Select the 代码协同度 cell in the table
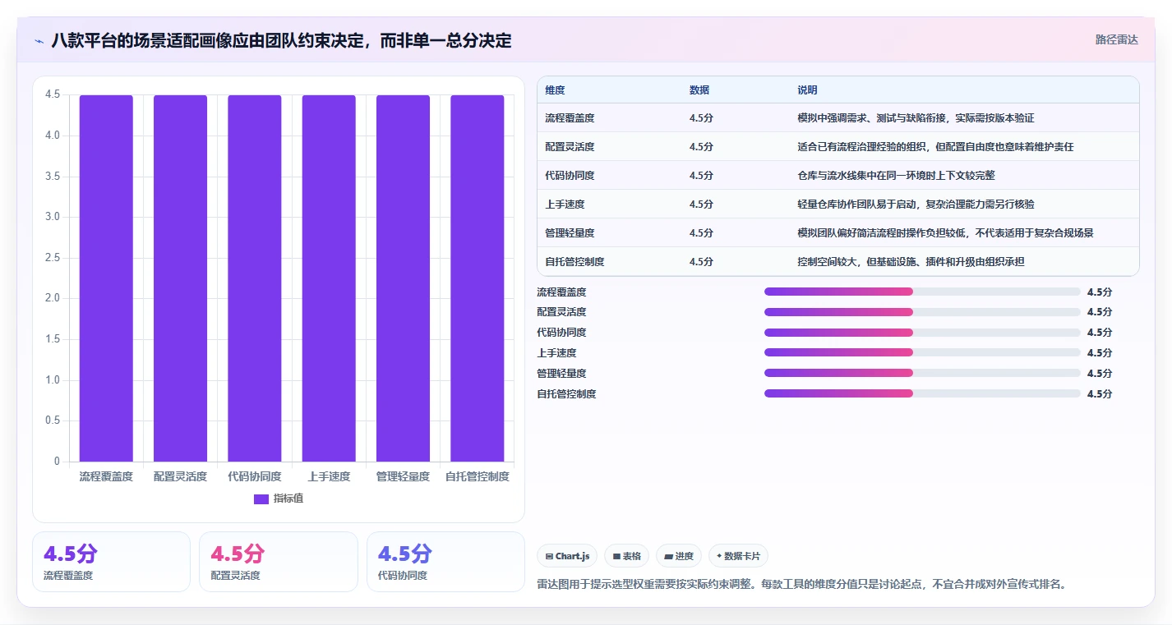The height and width of the screenshot is (625, 1172). point(570,176)
